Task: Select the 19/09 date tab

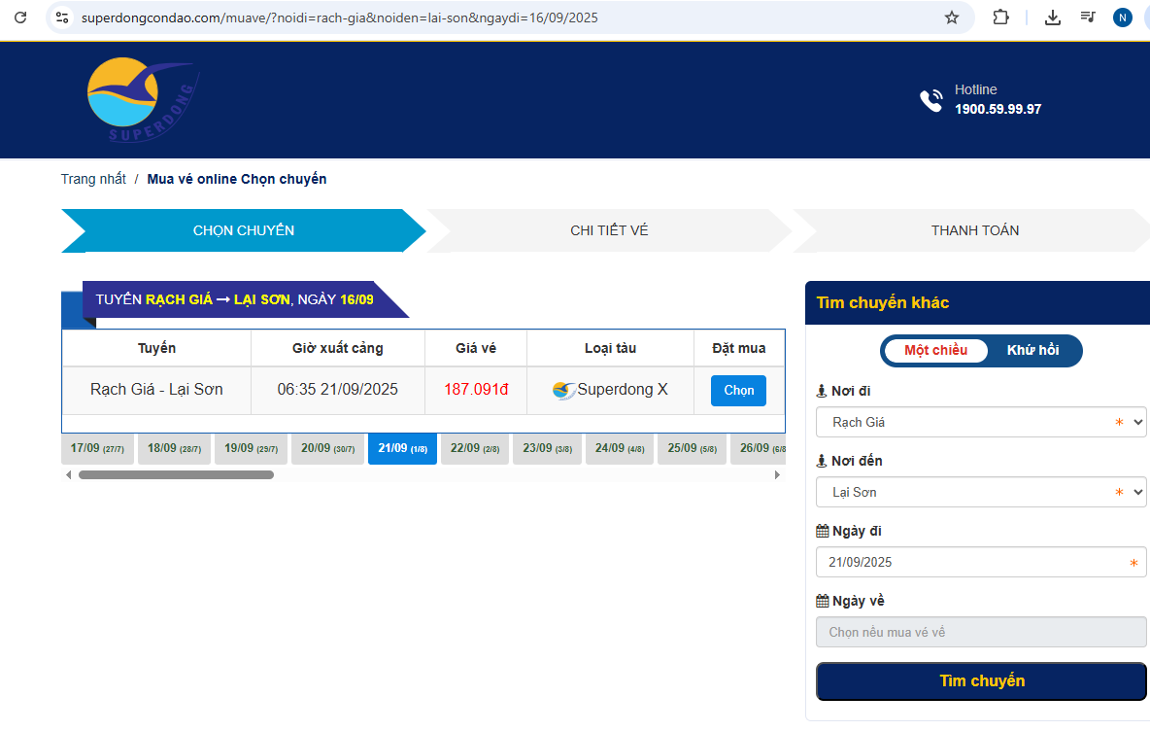Action: [x=251, y=449]
